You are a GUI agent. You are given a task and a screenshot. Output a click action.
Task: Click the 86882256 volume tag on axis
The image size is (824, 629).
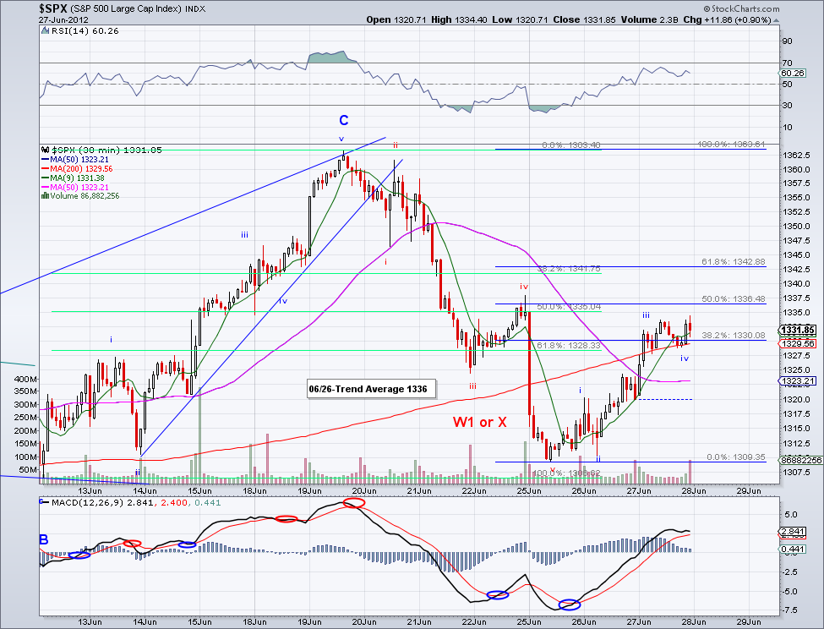pyautogui.click(x=802, y=460)
